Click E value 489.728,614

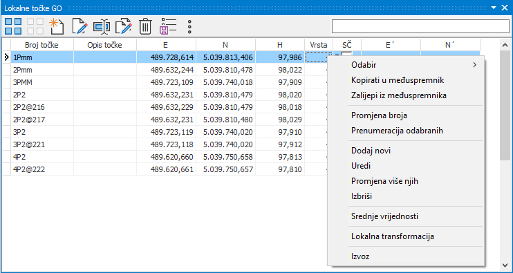coord(172,58)
